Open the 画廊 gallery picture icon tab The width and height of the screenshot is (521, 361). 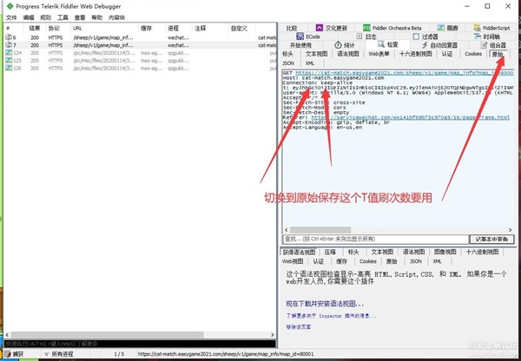(x=441, y=28)
